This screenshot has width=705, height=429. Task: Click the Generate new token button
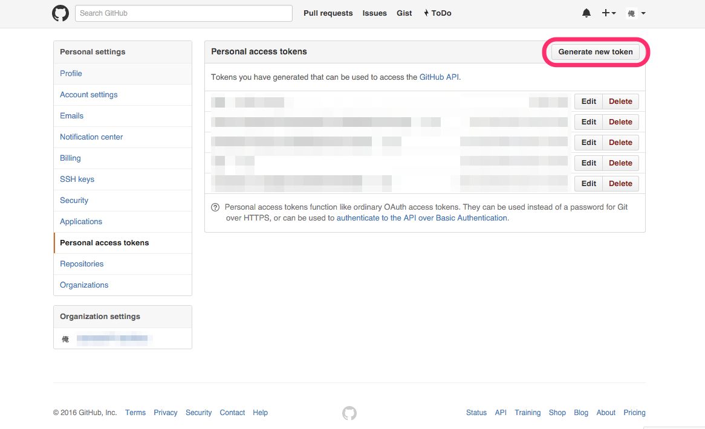[596, 52]
